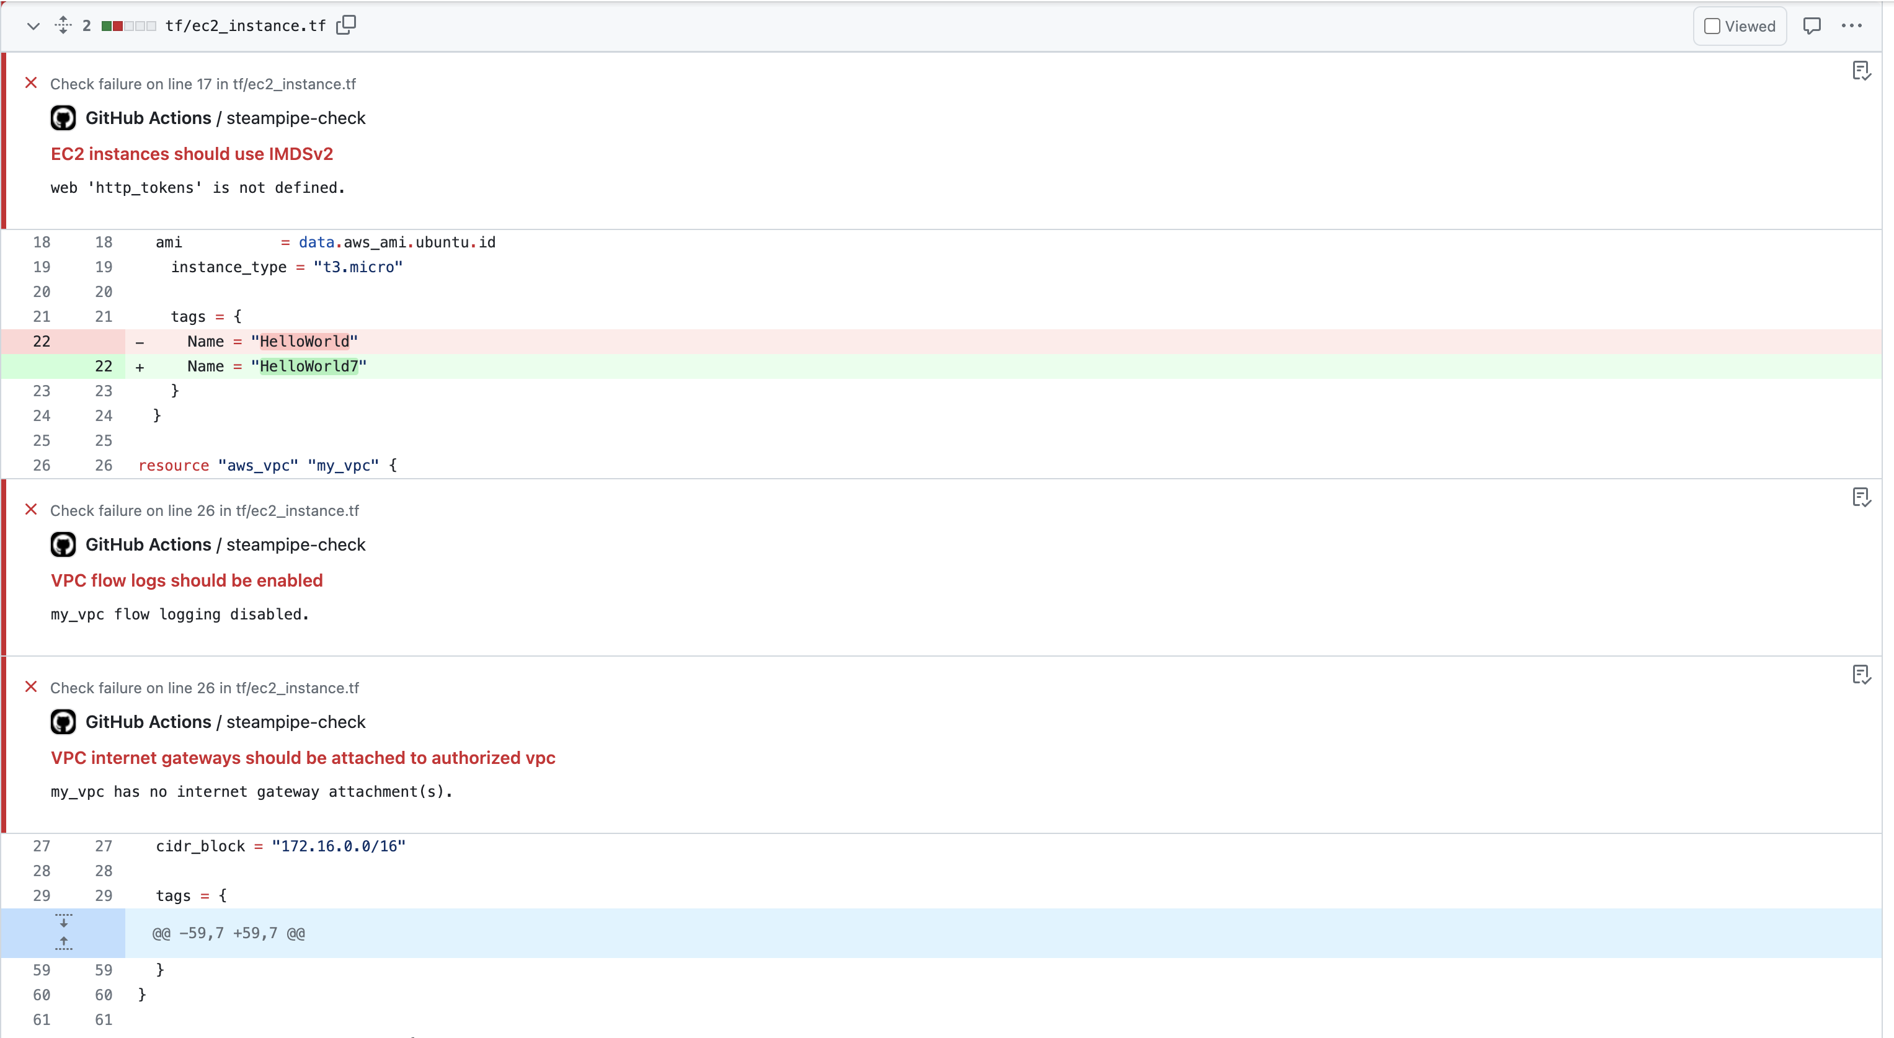
Task: Click 'VPC internet gateways should be attached' title
Action: pos(302,757)
